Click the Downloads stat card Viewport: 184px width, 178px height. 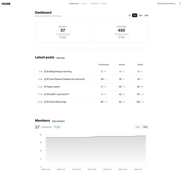121,32
